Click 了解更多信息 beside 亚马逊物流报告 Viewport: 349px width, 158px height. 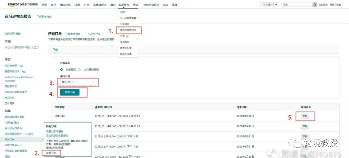44,17
